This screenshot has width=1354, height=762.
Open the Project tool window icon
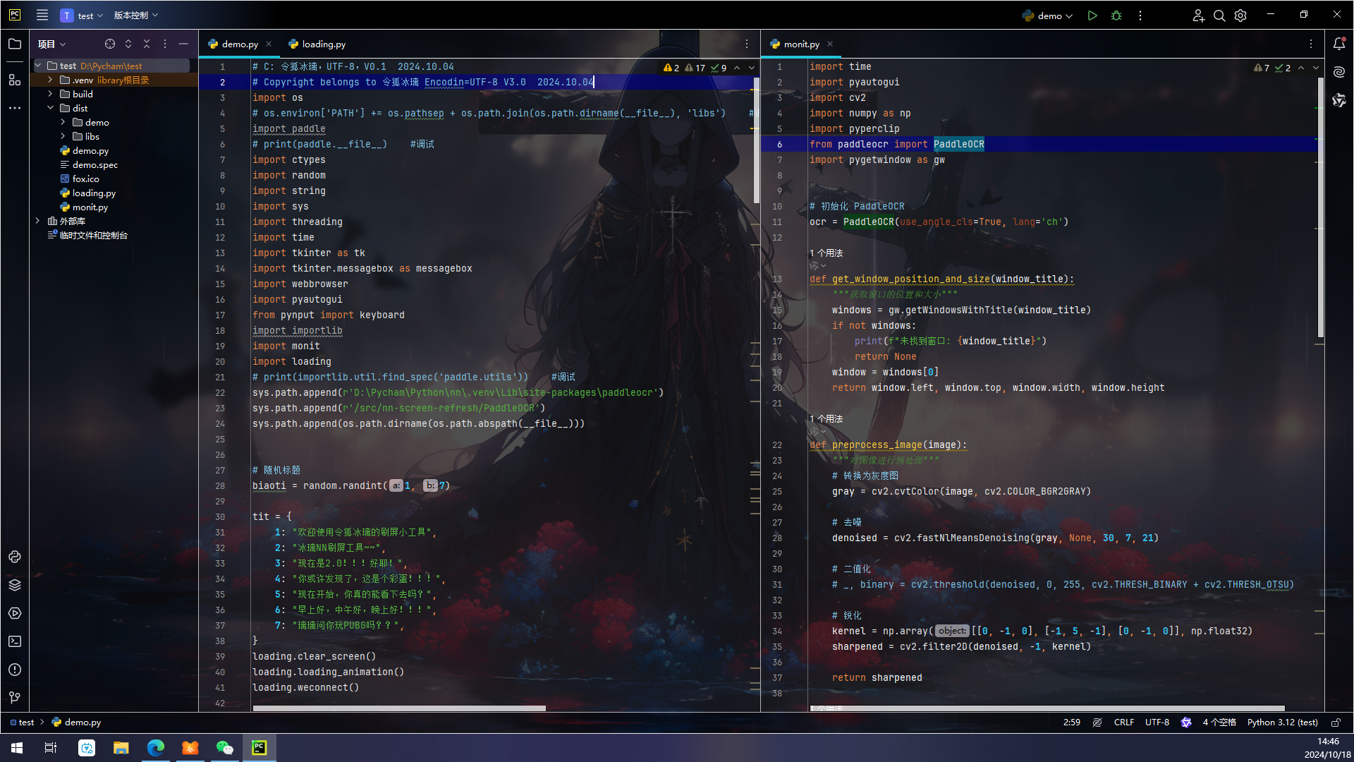coord(15,44)
